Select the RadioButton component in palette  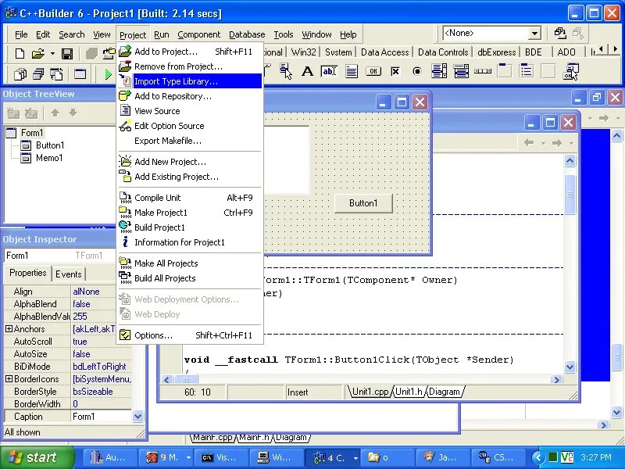point(417,71)
